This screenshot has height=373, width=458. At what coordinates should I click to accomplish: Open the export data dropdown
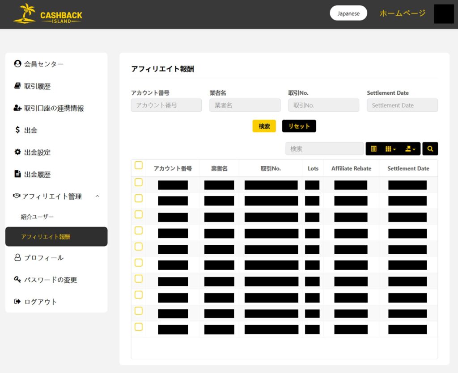point(410,149)
